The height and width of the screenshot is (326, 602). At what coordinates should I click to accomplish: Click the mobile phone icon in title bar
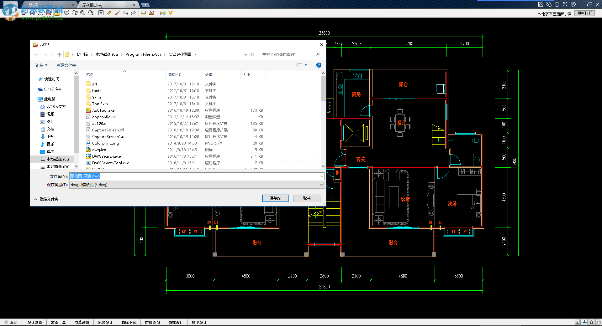tap(557, 4)
